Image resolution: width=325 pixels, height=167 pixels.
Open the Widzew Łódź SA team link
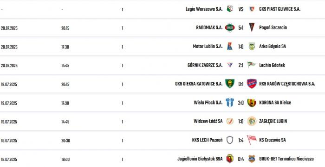point(208,121)
